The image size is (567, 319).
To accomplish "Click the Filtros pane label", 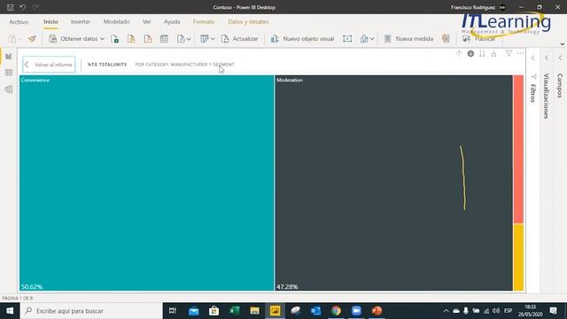I will pos(533,93).
